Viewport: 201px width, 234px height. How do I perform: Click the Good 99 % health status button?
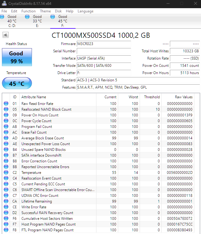(x=17, y=57)
